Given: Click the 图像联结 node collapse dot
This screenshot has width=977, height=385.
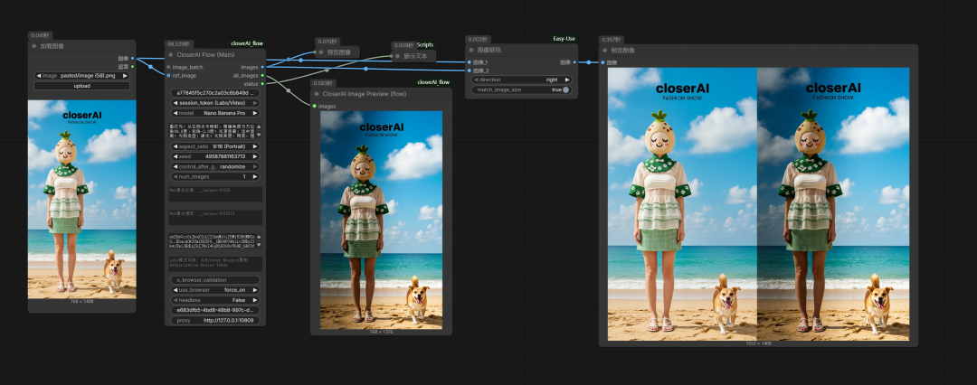Looking at the screenshot, I should pos(471,50).
